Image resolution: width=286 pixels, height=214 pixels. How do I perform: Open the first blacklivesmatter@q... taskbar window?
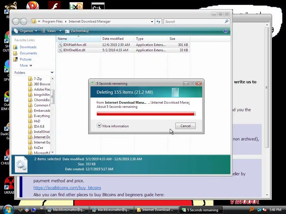click(x=66, y=210)
